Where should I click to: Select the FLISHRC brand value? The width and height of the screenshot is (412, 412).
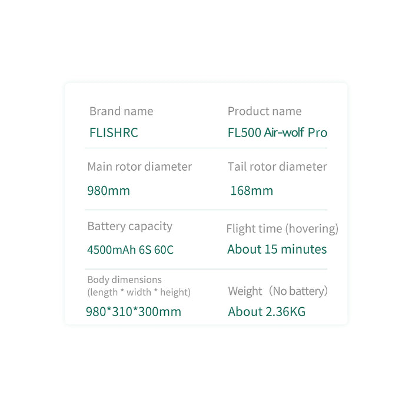114,132
